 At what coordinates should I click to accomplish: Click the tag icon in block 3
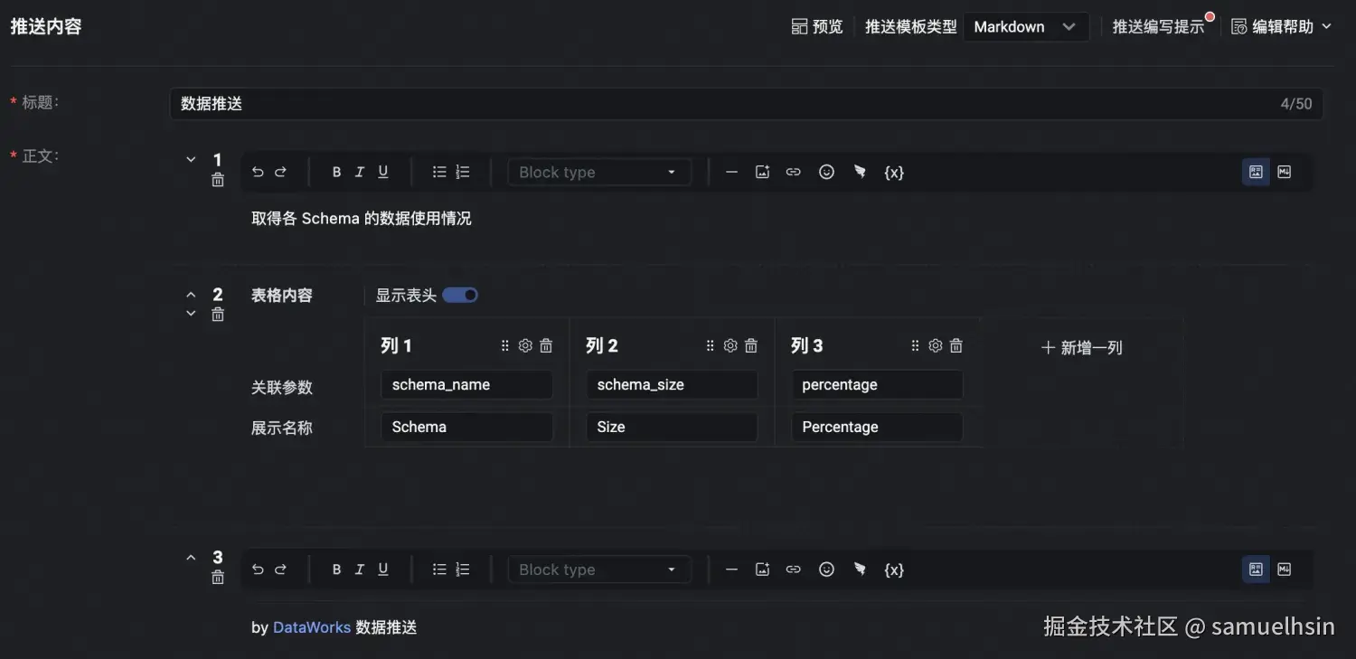pyautogui.click(x=860, y=570)
